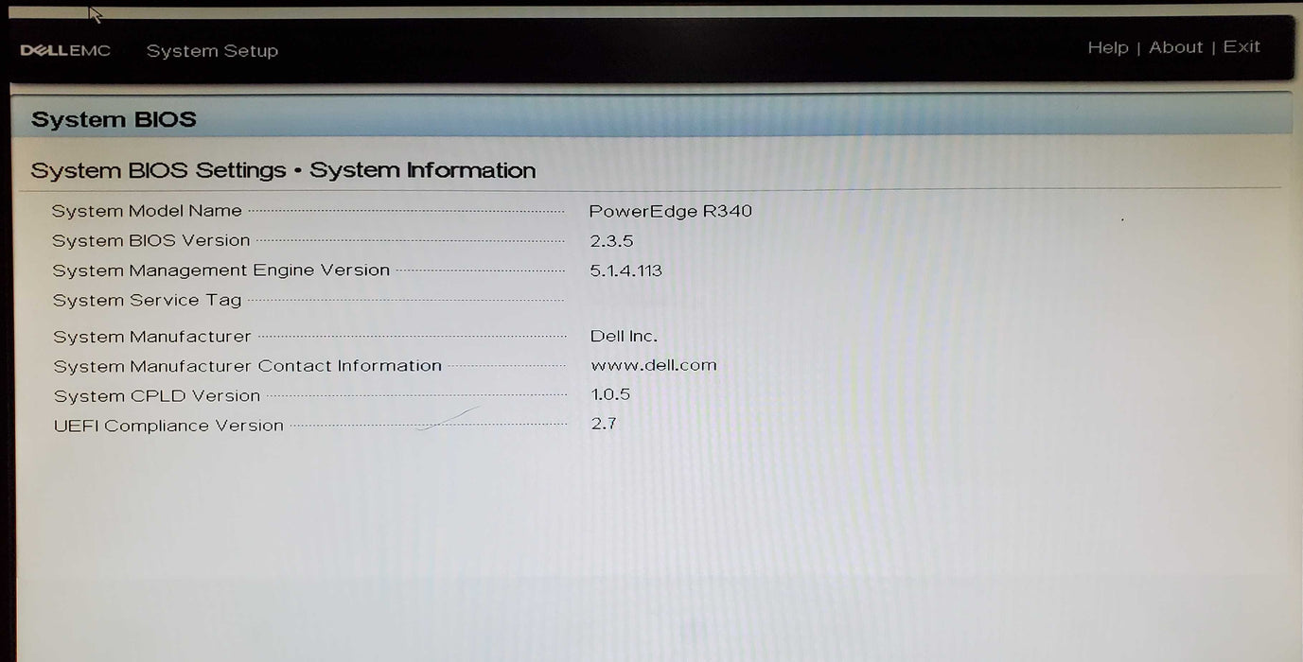1303x662 pixels.
Task: Click the www.dell.com value
Action: pos(654,365)
